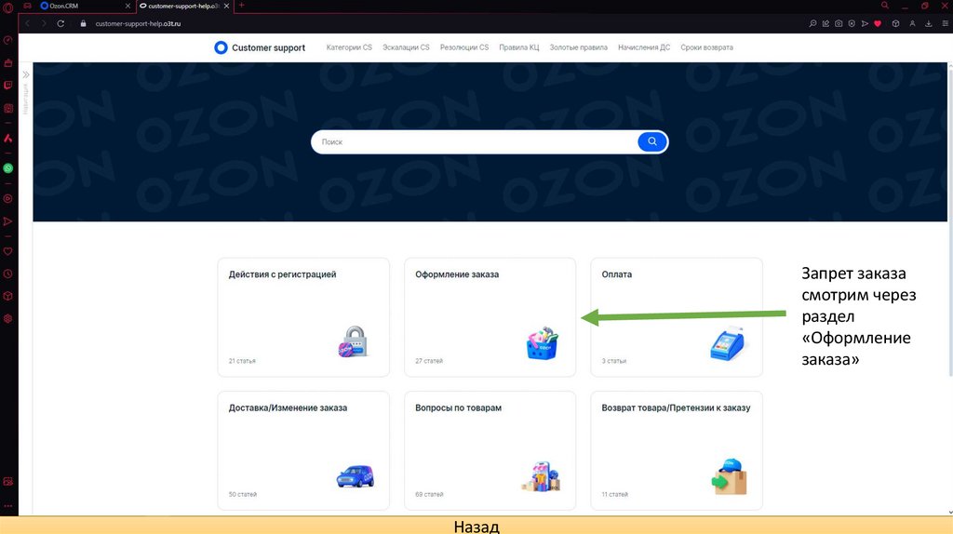Open the Действия с регистрацией card
The height and width of the screenshot is (534, 953).
click(303, 317)
